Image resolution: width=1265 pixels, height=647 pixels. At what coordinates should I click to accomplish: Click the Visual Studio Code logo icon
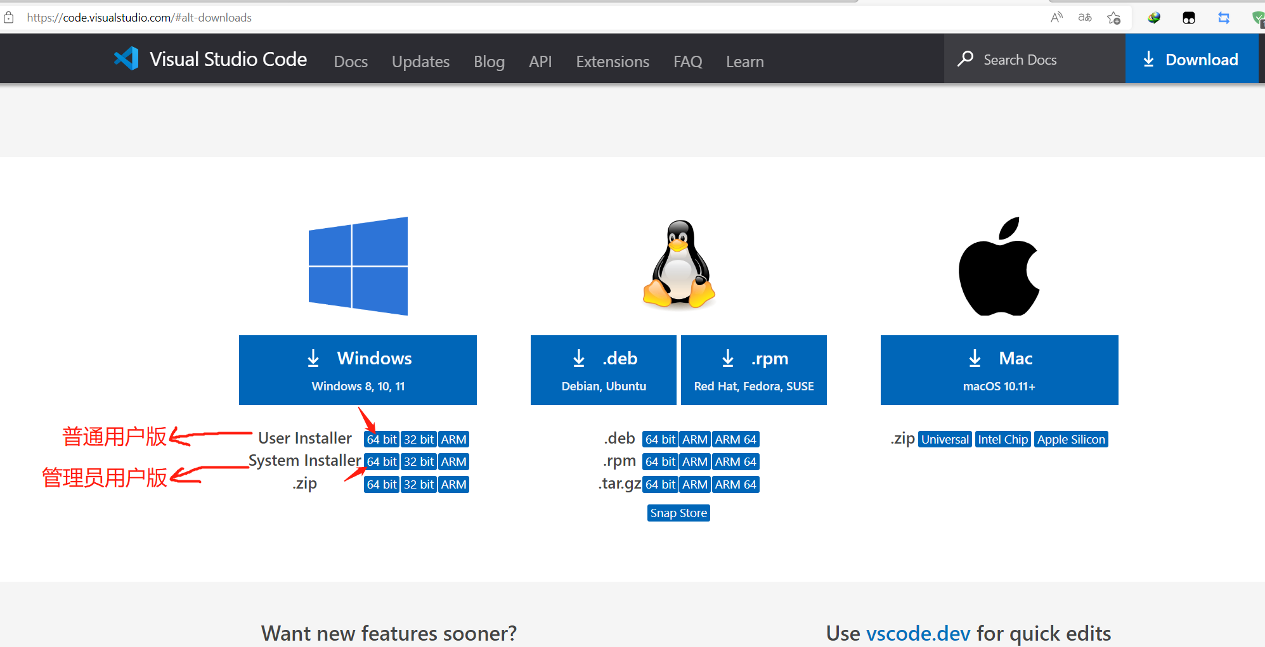(x=126, y=58)
